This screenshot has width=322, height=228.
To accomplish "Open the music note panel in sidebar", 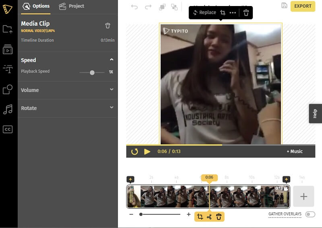I will coord(7,109).
